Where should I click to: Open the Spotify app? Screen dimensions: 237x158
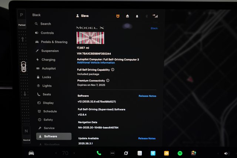[180, 153]
